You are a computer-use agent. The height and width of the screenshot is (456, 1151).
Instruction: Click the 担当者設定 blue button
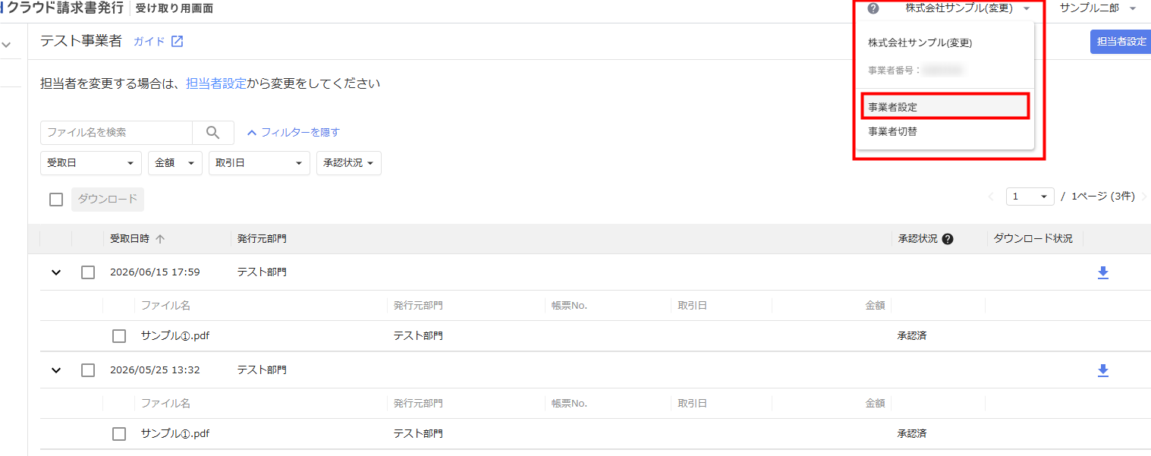1121,42
